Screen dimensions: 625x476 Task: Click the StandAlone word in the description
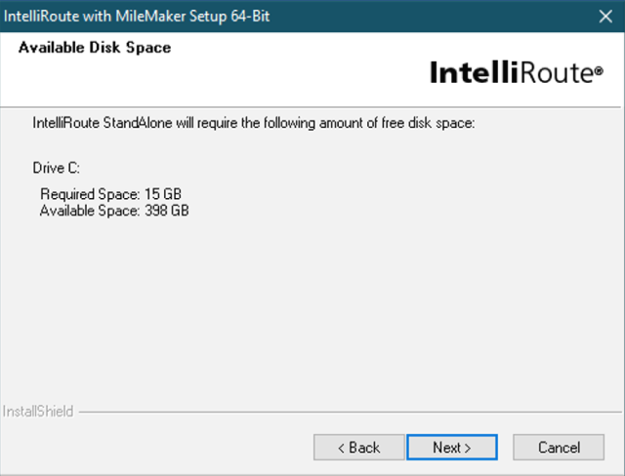(138, 123)
